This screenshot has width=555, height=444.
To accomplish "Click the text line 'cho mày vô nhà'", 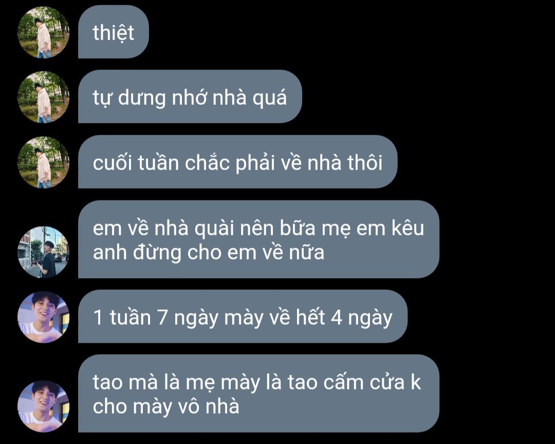I will pyautogui.click(x=166, y=406).
